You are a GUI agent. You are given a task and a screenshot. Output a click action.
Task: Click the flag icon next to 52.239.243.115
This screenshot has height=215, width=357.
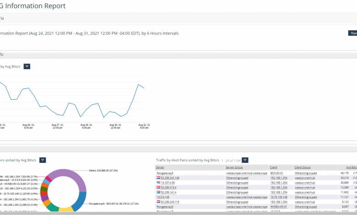click(158, 202)
